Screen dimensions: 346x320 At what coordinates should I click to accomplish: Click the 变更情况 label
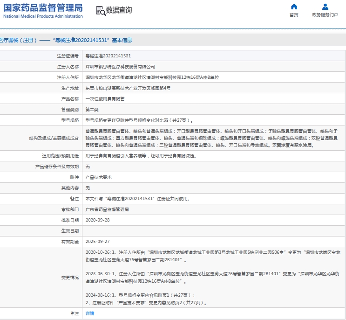(70, 278)
